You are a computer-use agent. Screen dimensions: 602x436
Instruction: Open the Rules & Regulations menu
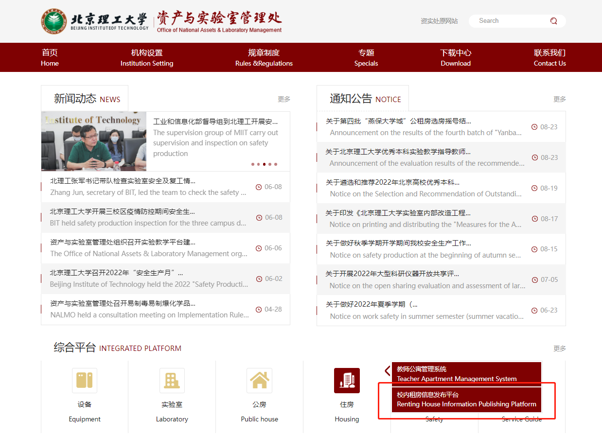264,57
